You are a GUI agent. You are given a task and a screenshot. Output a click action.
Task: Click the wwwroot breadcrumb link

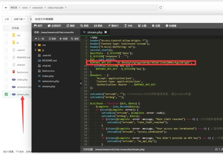(38, 8)
